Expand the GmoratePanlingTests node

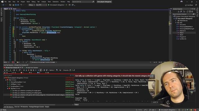tap(7, 82)
